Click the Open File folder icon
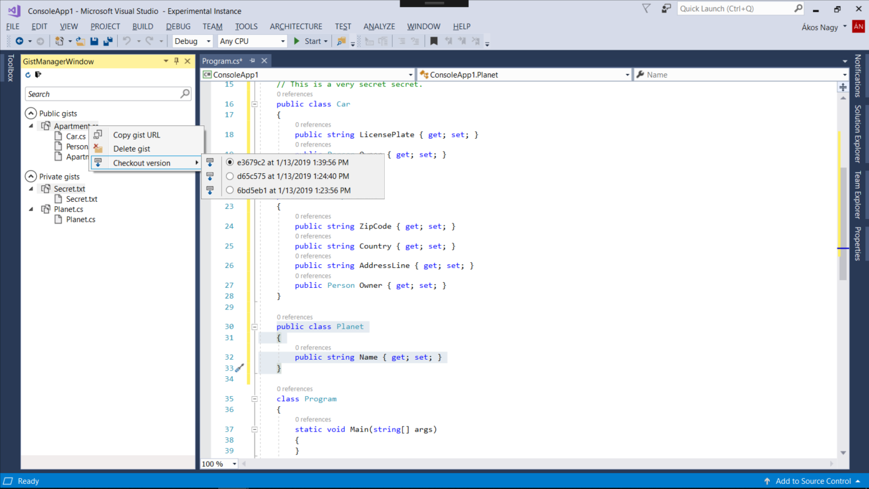Screen dimensions: 869x489 pyautogui.click(x=81, y=41)
